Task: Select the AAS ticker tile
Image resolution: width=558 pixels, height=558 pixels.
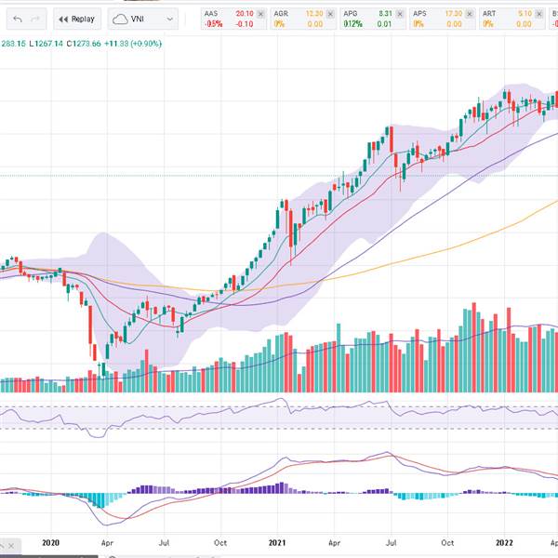Action: [x=233, y=19]
